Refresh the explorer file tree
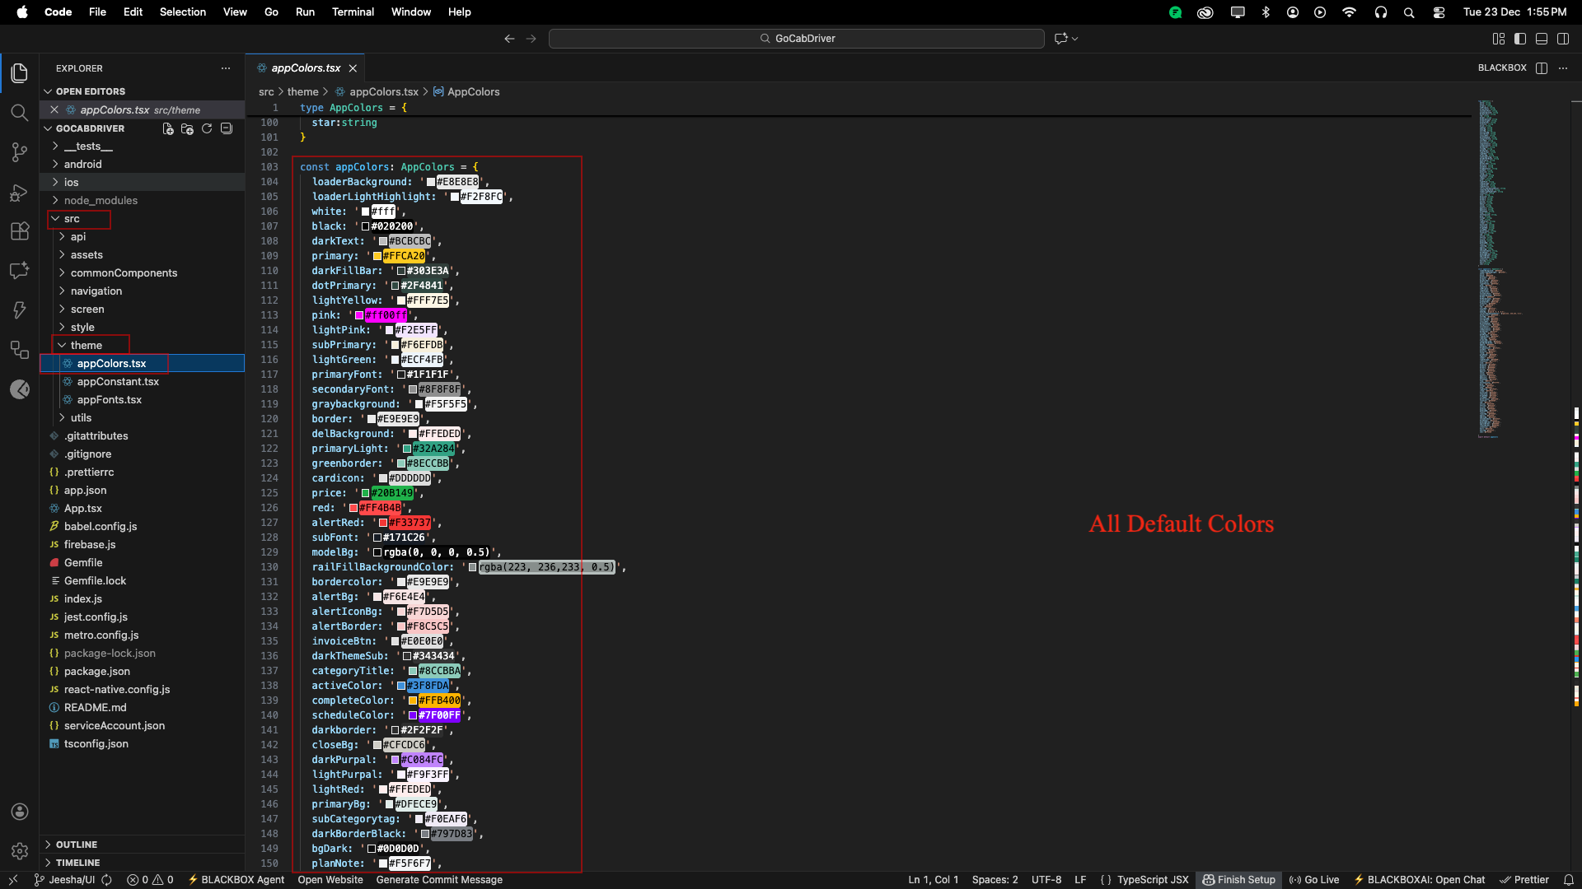1582x889 pixels. tap(207, 128)
